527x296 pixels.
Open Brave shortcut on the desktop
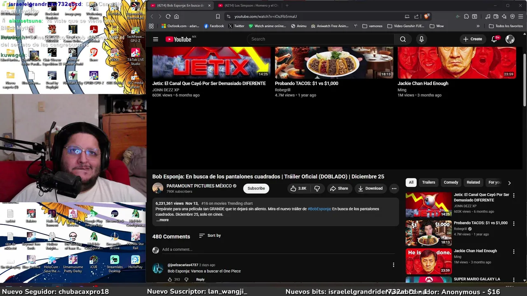coord(94,55)
